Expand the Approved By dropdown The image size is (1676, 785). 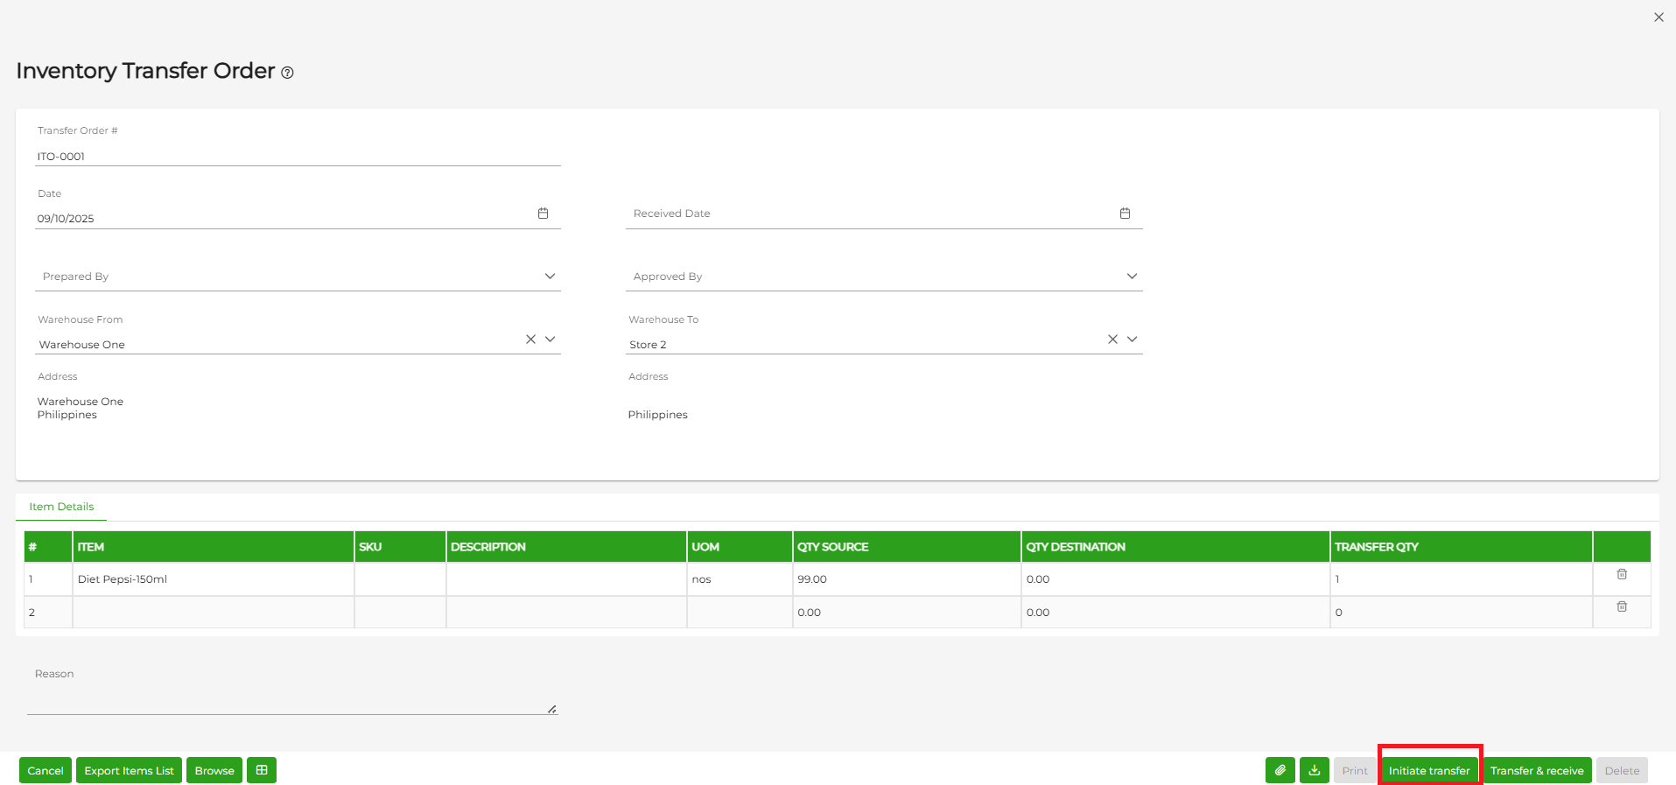1132,277
